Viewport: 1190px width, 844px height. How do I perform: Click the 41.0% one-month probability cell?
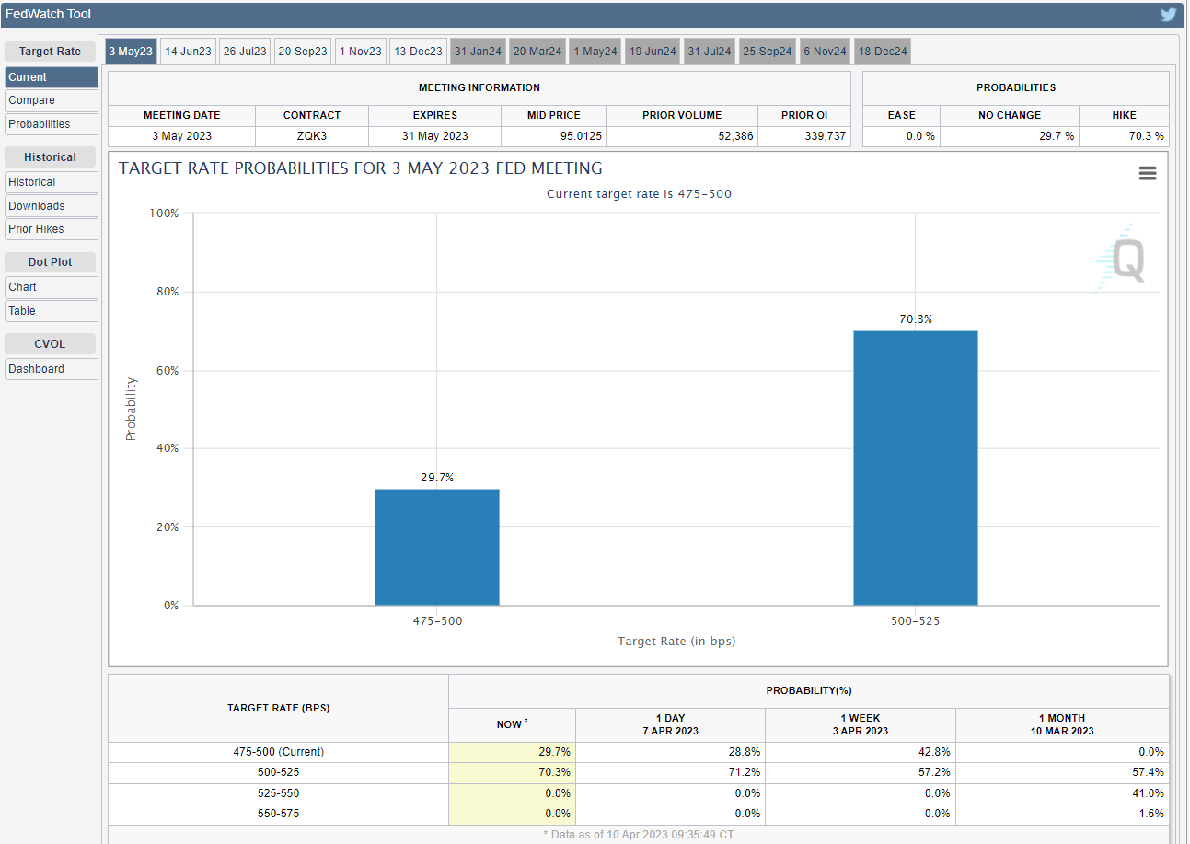[x=1062, y=793]
